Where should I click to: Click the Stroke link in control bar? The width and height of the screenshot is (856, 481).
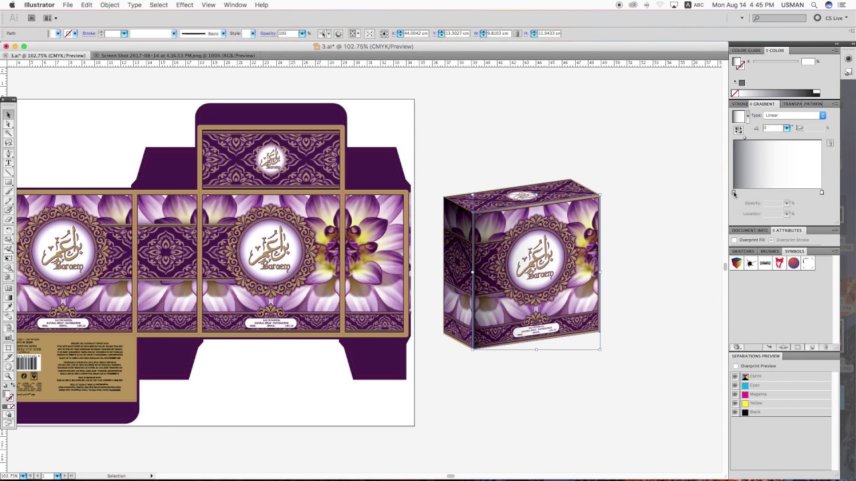pyautogui.click(x=89, y=33)
